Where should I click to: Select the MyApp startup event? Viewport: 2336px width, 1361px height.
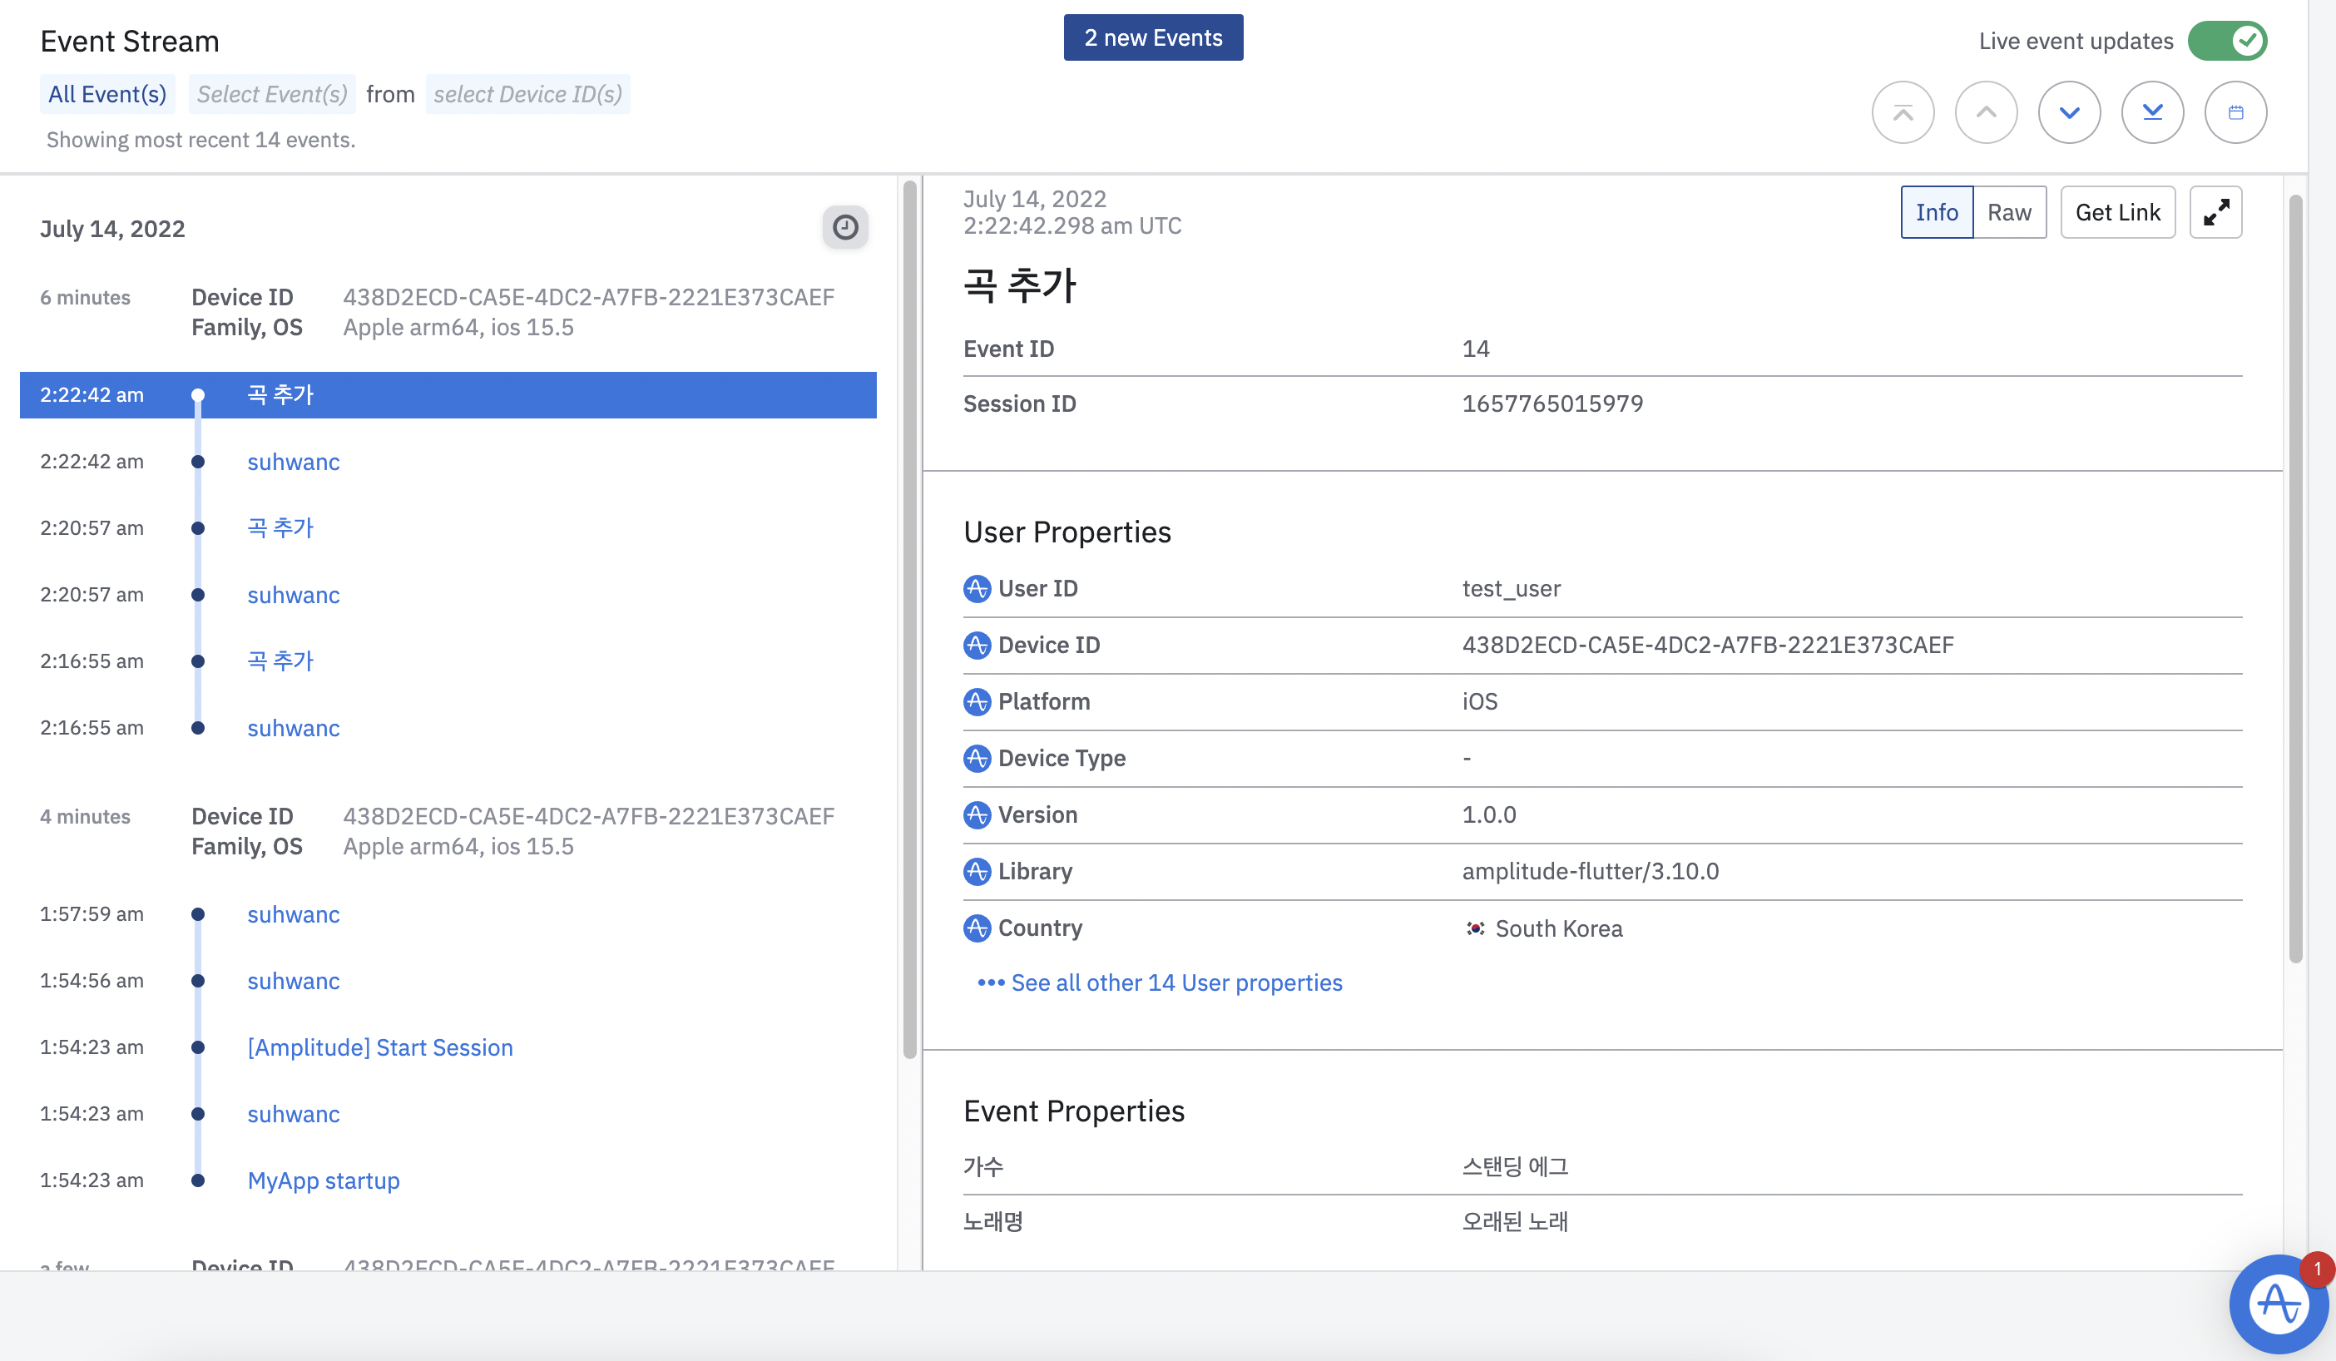pyautogui.click(x=323, y=1180)
